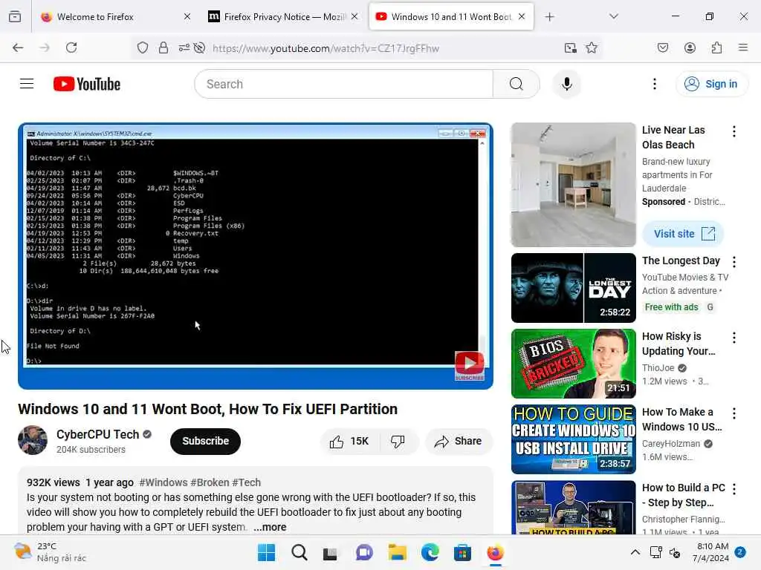Screen dimensions: 761x570
Task: Open Save to Pocket icon
Action: point(662,47)
